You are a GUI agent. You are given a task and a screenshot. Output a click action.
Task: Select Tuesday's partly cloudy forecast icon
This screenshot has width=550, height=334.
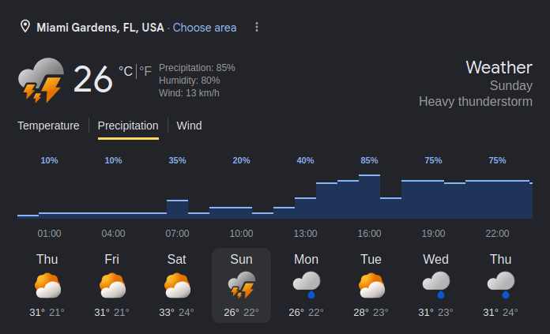coord(371,285)
